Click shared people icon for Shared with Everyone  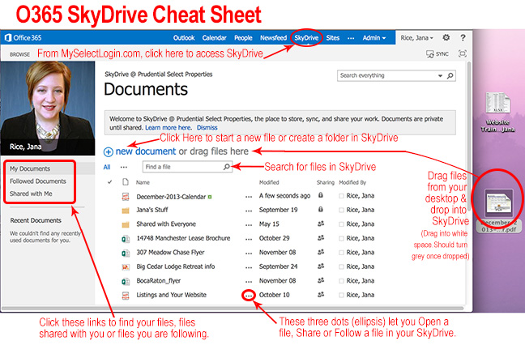pyautogui.click(x=321, y=224)
